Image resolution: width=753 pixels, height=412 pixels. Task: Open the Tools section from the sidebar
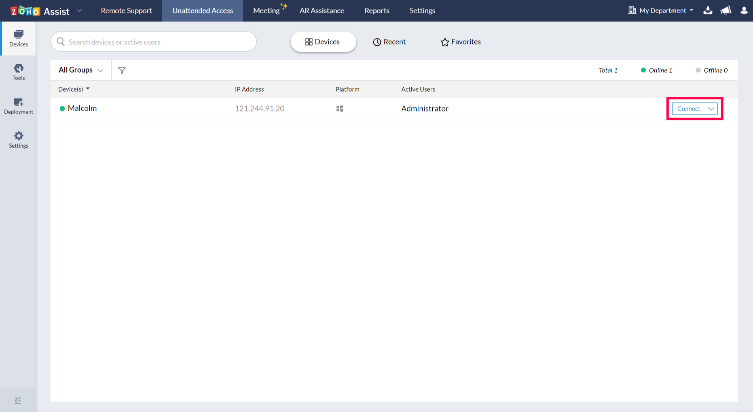click(18, 72)
